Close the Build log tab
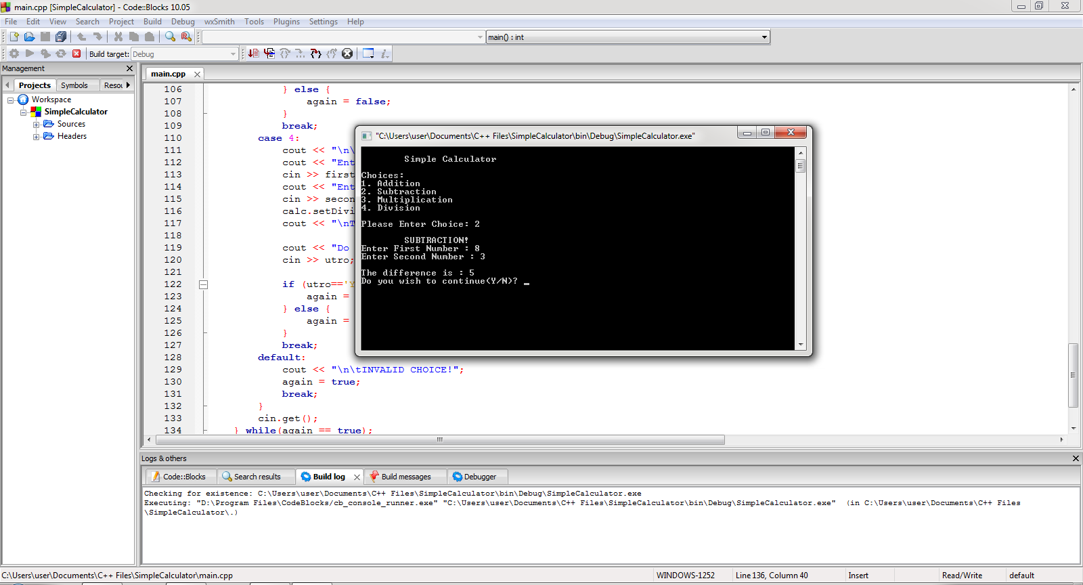The height and width of the screenshot is (585, 1083). pos(357,477)
